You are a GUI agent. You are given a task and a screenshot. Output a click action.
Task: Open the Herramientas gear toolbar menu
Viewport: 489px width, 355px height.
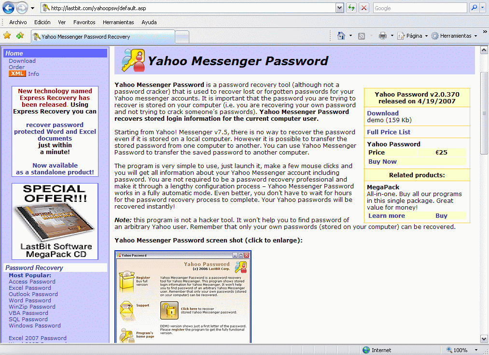pos(454,36)
